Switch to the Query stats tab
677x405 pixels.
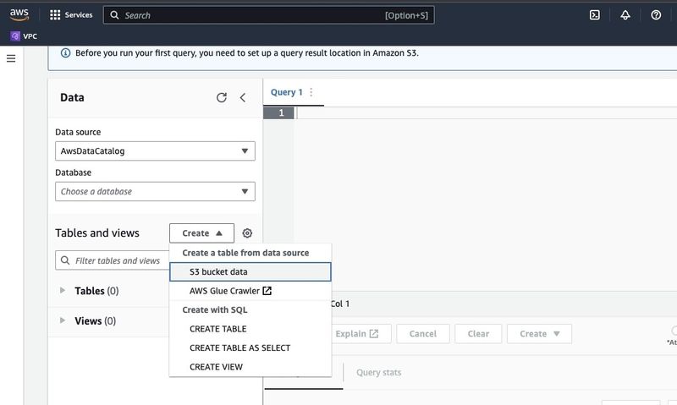378,372
